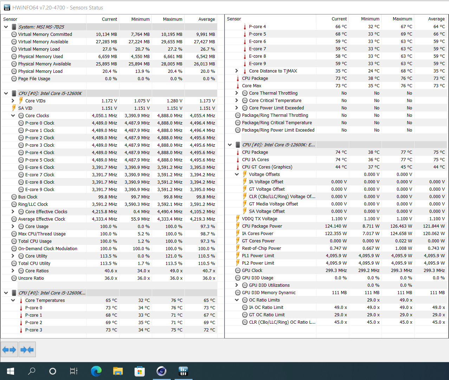Select the Total CPU Usage row

[x=109, y=241]
